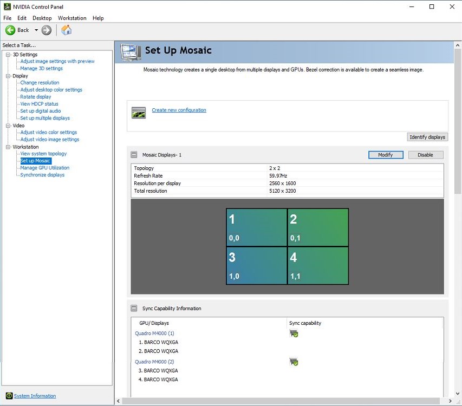Click the per-display resolution 2560 x 1600
The height and width of the screenshot is (406, 462).
283,184
